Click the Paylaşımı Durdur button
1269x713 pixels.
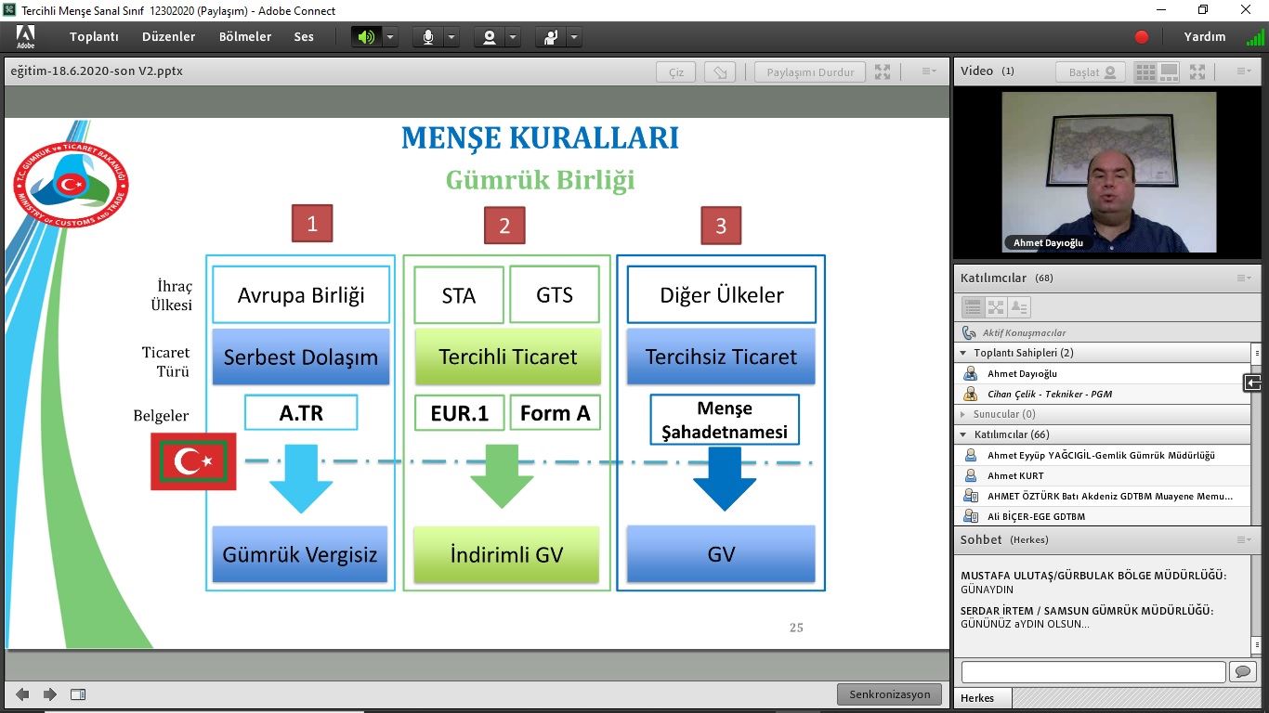coord(810,72)
